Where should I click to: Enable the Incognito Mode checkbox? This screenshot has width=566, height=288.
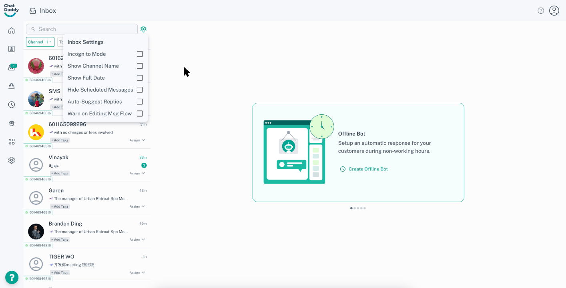pyautogui.click(x=140, y=54)
